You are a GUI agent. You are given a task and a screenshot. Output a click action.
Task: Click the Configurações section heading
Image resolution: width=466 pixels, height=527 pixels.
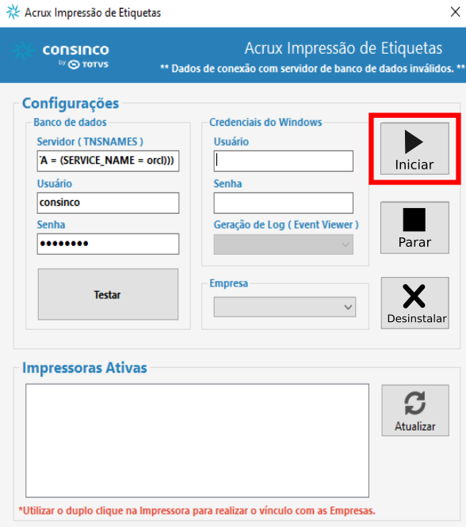(x=71, y=103)
